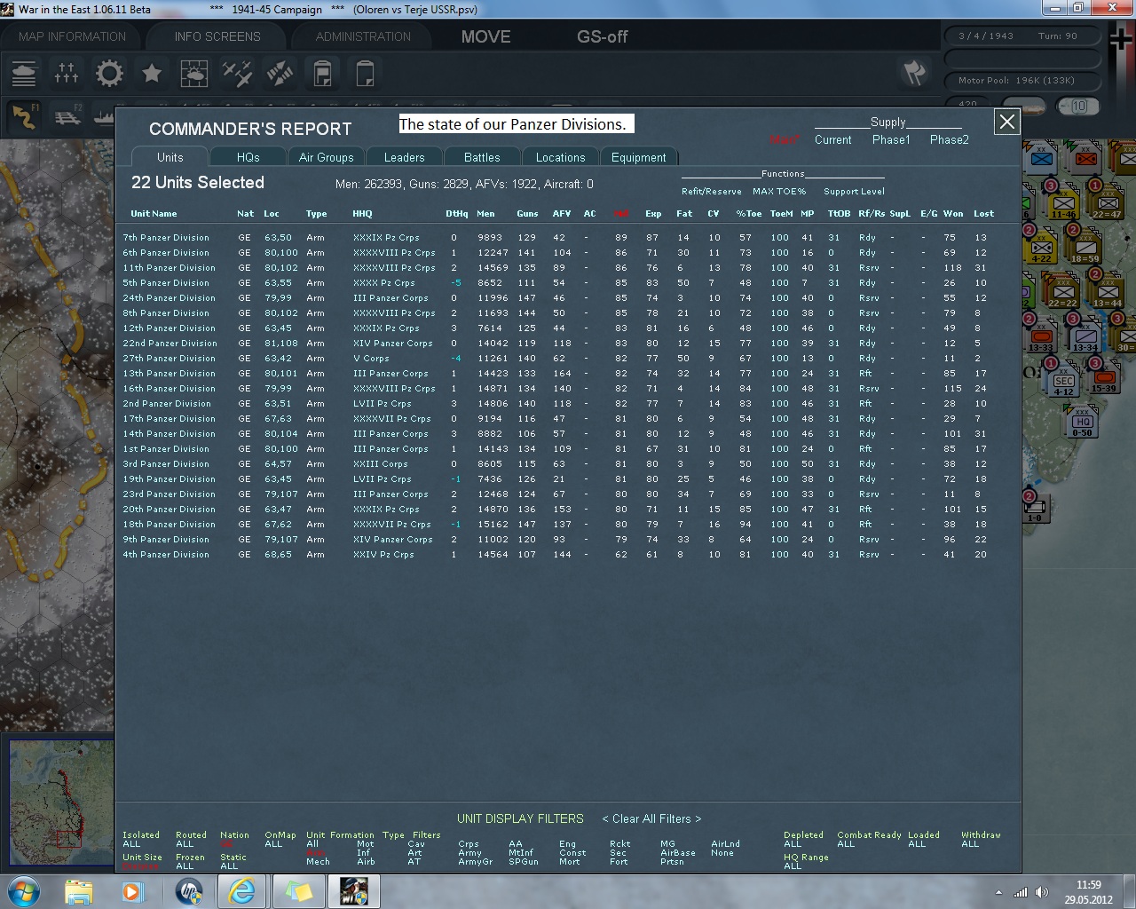Select the F2 rail mode icon
This screenshot has height=909, width=1136.
[67, 116]
